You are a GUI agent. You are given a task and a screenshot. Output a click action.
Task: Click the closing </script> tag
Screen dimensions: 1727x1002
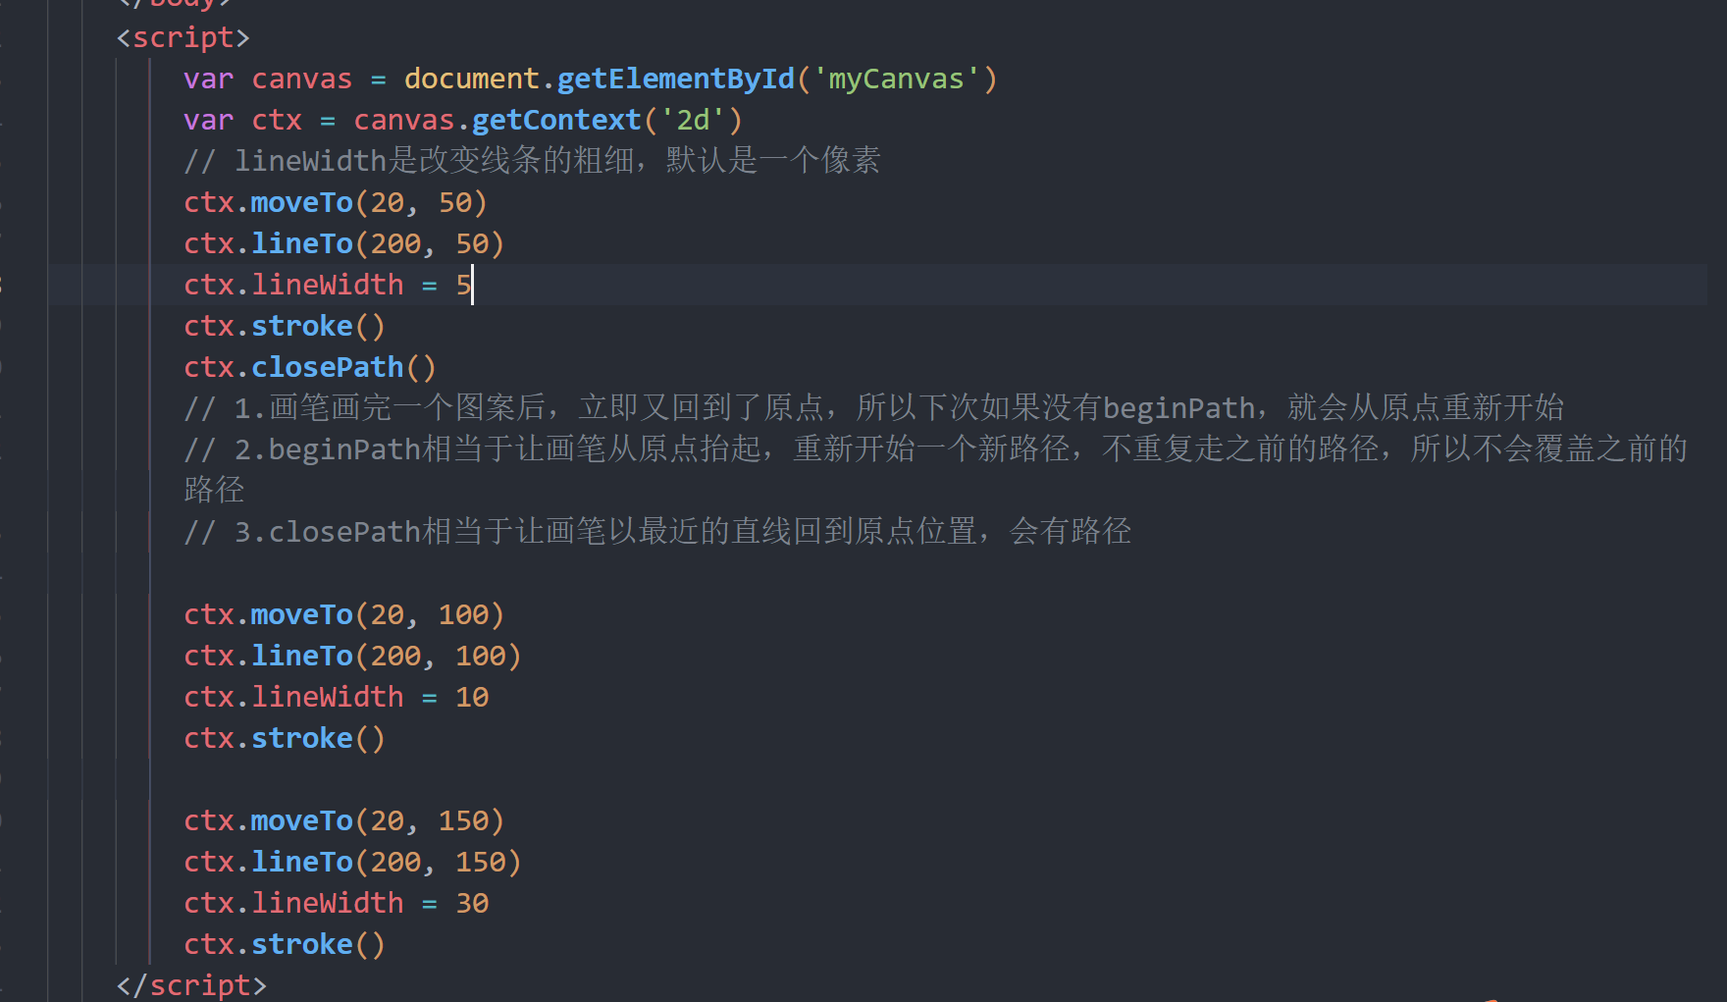191,984
